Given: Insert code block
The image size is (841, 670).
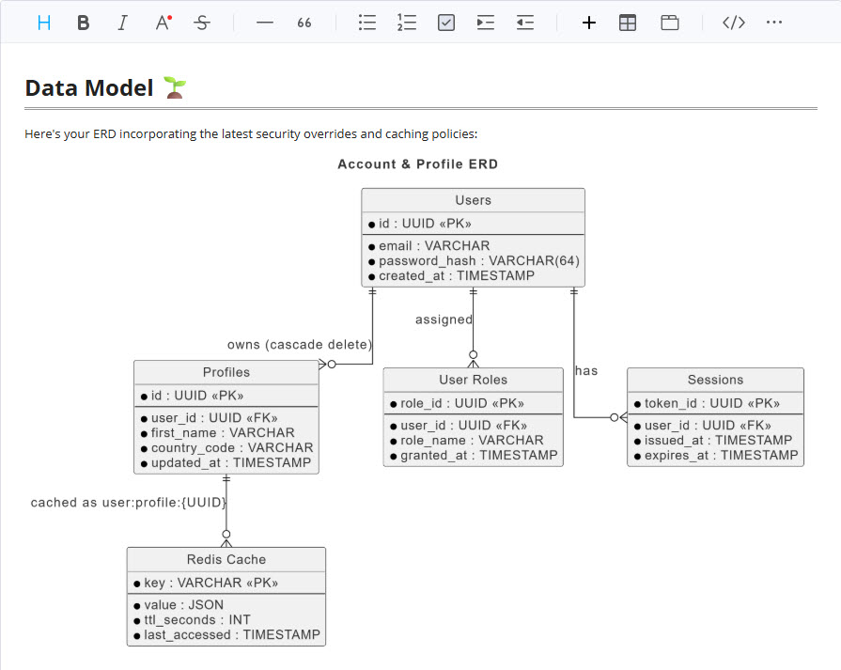Looking at the screenshot, I should (733, 23).
